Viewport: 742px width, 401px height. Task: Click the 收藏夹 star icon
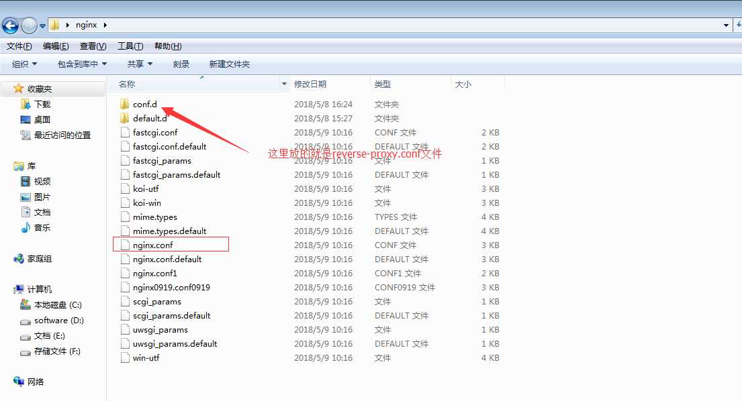tap(18, 89)
